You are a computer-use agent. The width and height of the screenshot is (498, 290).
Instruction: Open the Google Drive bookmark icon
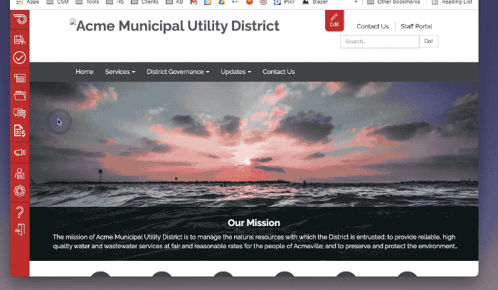[x=221, y=2]
